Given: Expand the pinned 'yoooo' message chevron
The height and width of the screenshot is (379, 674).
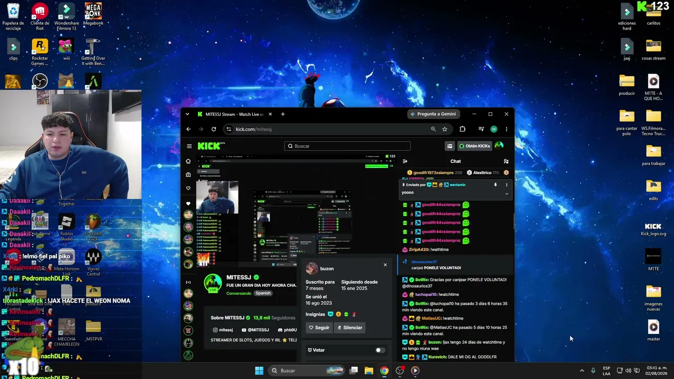Looking at the screenshot, I should [507, 194].
